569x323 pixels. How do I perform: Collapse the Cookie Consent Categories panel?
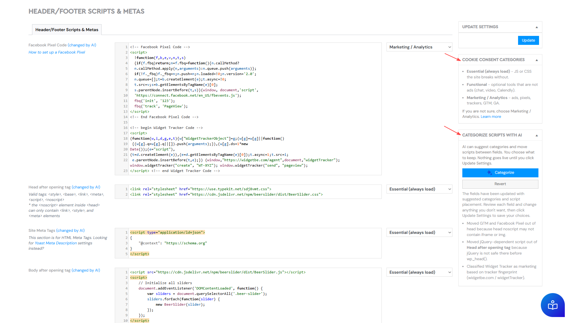[x=537, y=60]
